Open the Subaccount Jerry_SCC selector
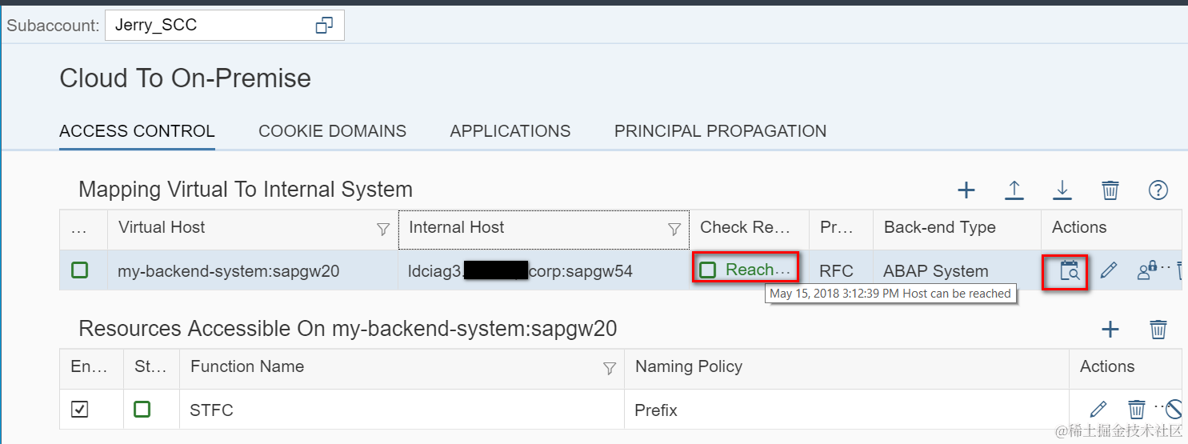The width and height of the screenshot is (1188, 444). (x=324, y=26)
